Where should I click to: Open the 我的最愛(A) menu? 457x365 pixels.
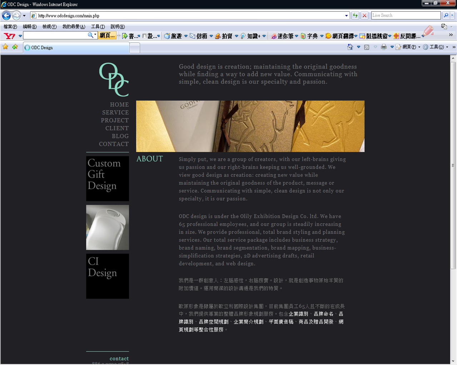point(74,27)
